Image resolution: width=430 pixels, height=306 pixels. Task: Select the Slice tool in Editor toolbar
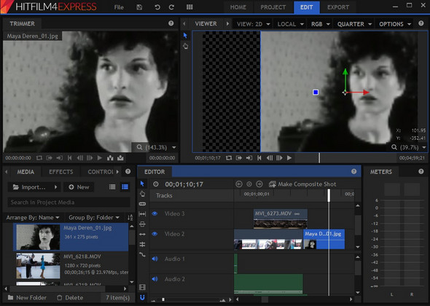tap(142, 204)
